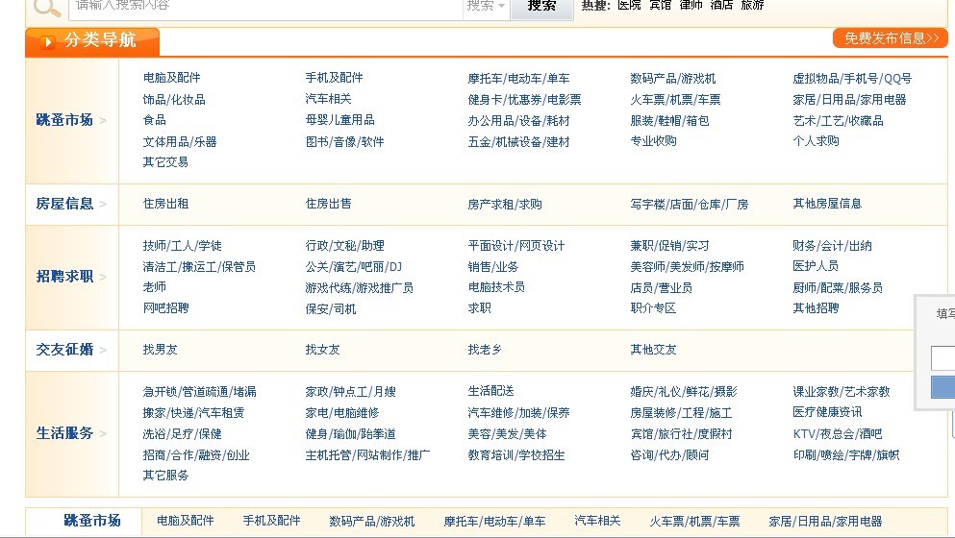Click the blue button in the right popup

(942, 388)
